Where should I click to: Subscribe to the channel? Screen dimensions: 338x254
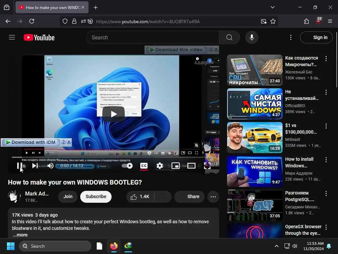[x=96, y=196]
